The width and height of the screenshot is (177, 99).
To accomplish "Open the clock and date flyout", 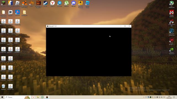I will (169, 97).
